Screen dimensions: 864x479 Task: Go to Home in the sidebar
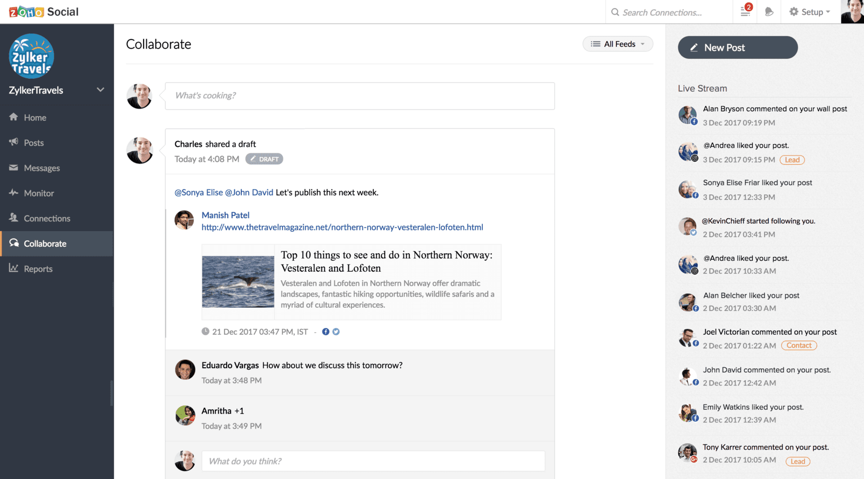point(35,118)
